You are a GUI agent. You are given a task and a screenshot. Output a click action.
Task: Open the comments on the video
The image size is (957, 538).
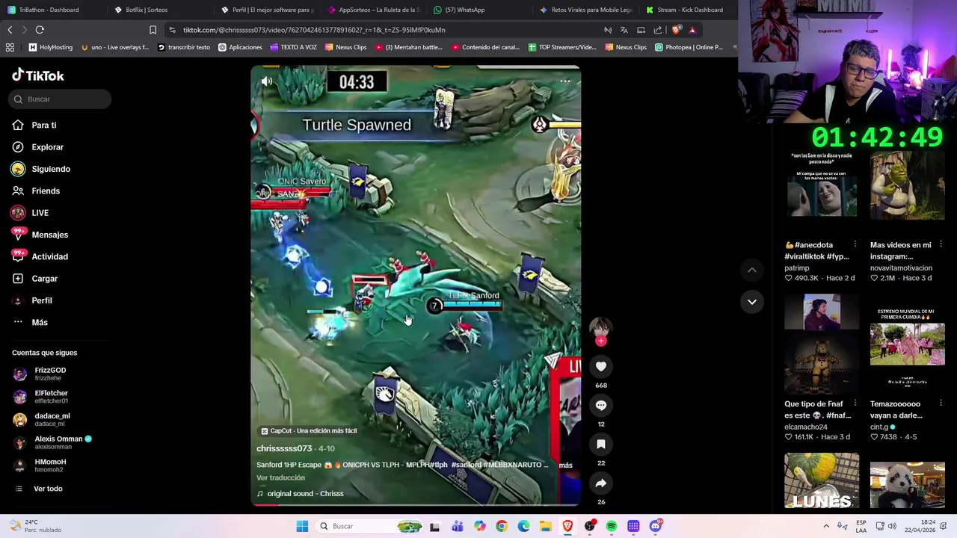[600, 405]
